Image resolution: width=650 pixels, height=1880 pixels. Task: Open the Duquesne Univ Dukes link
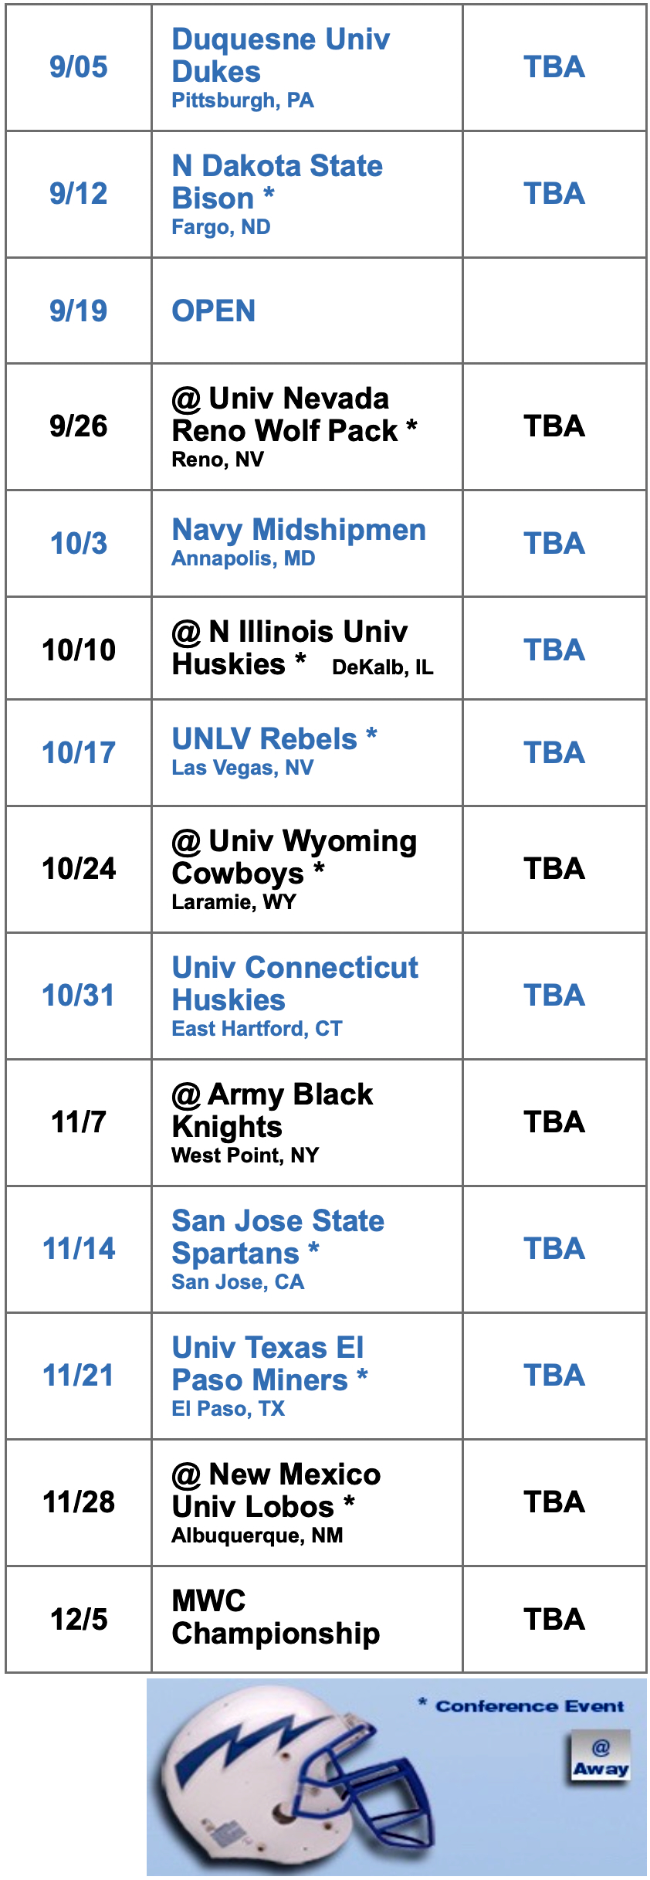280,56
